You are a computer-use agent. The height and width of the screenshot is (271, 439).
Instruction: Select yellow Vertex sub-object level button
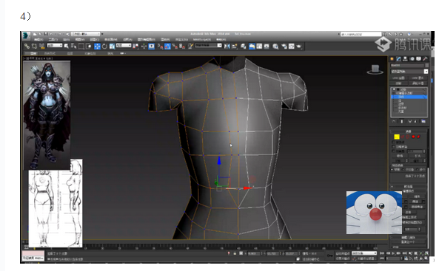pyautogui.click(x=397, y=137)
